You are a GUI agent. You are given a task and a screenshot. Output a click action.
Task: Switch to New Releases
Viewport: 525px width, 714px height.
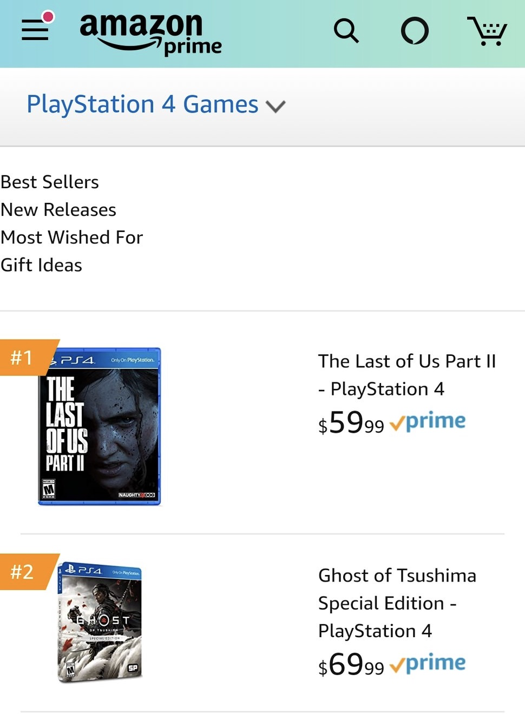[x=58, y=210]
